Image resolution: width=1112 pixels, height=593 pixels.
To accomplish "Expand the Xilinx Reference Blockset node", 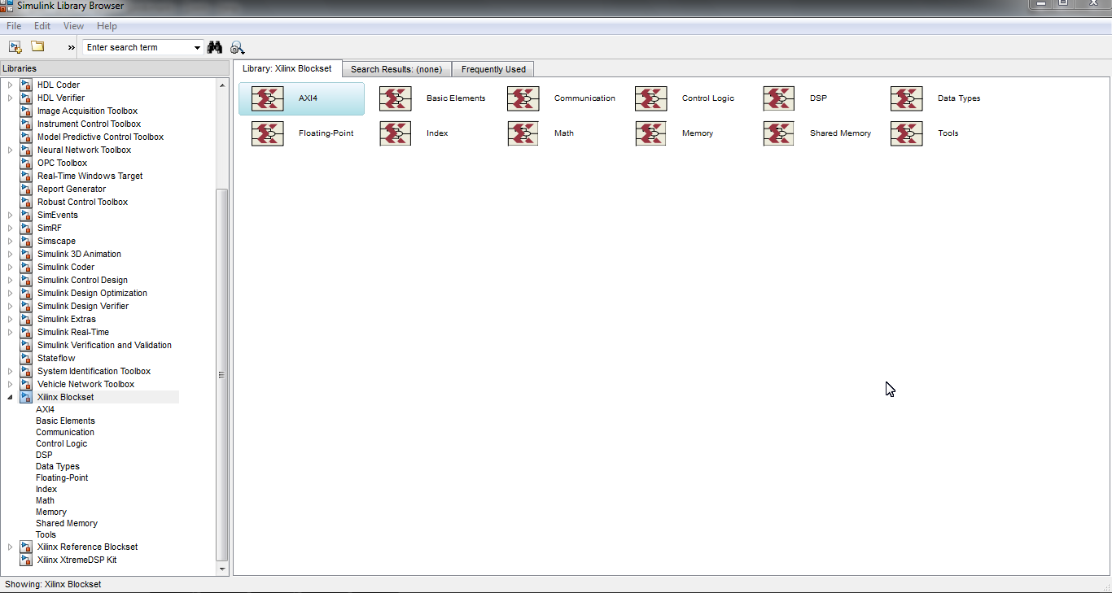I will pyautogui.click(x=10, y=547).
